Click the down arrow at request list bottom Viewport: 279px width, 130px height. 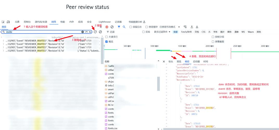tap(158, 129)
